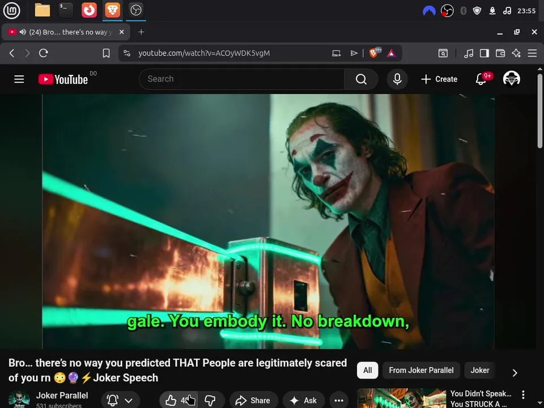Focus the address bar URL
This screenshot has width=544, height=408.
[204, 53]
